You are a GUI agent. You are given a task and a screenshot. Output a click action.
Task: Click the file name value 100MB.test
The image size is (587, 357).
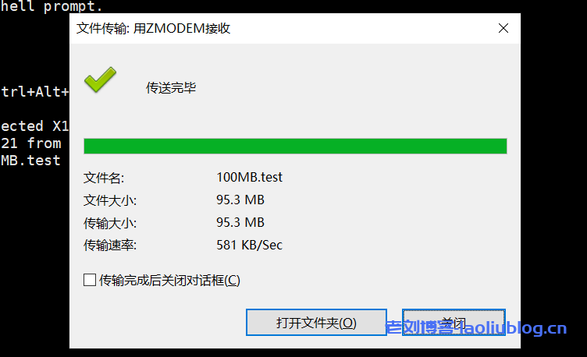coord(249,177)
